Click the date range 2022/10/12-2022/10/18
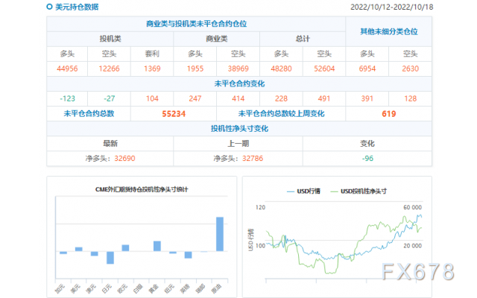The height and width of the screenshot is (298, 477). point(391,7)
